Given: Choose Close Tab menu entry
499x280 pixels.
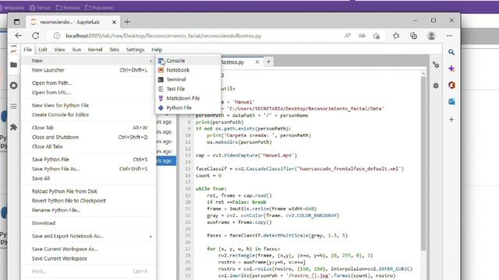Looking at the screenshot, I should 89,128.
